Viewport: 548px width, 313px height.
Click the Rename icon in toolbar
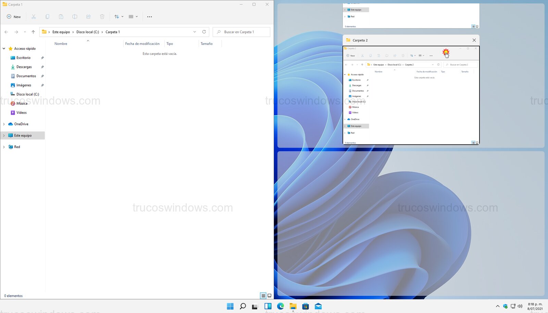click(75, 17)
